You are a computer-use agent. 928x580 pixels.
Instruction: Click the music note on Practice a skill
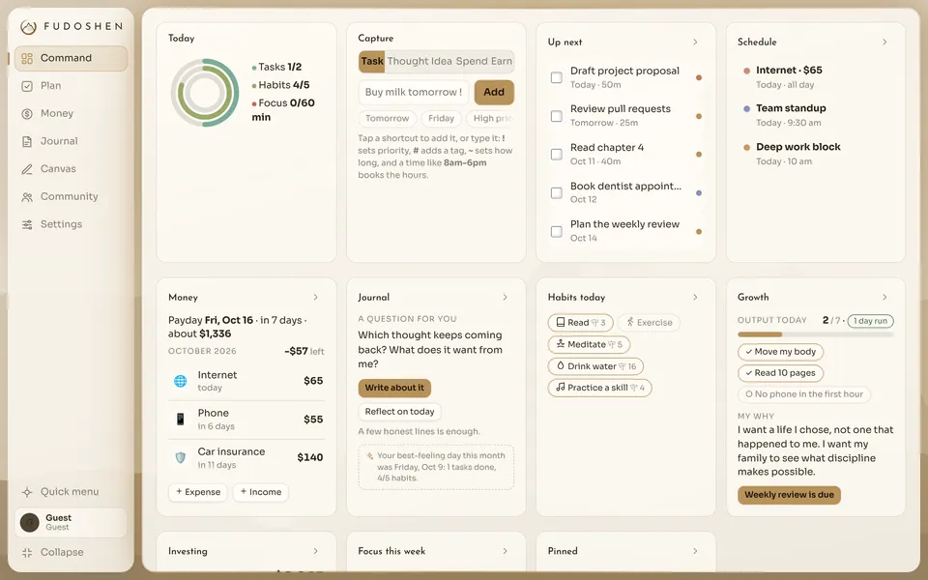560,387
